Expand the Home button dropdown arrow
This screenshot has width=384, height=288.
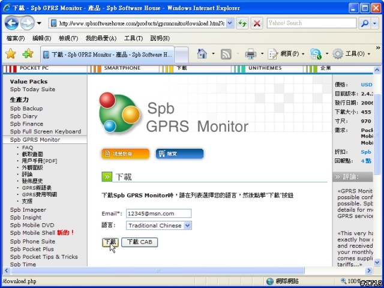pyautogui.click(x=214, y=53)
